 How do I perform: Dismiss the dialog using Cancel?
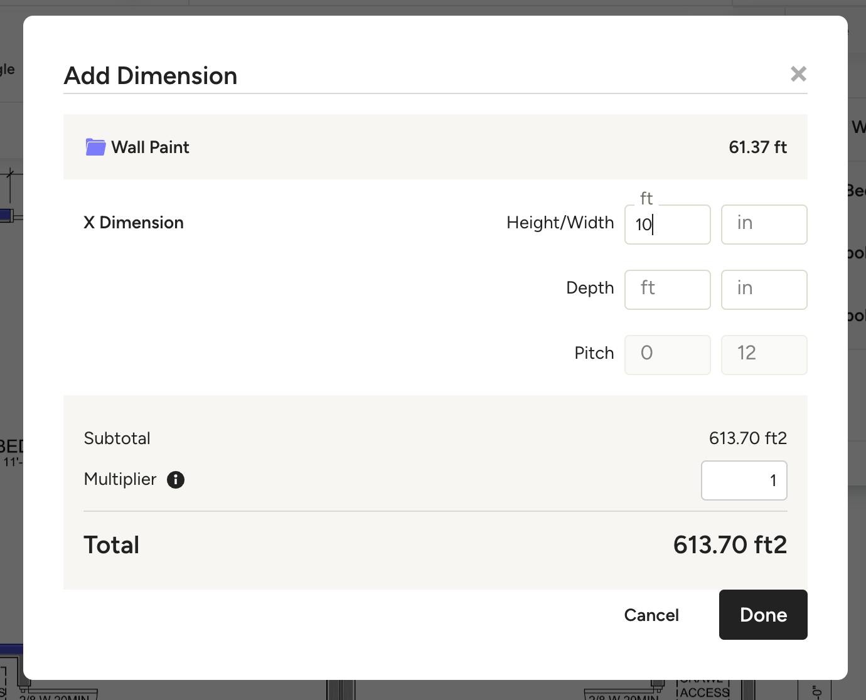(x=651, y=615)
